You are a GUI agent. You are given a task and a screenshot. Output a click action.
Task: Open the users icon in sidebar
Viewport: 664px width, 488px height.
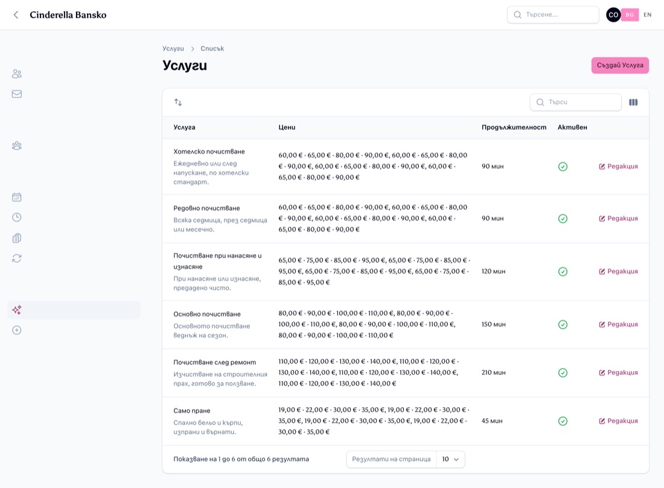click(x=17, y=74)
